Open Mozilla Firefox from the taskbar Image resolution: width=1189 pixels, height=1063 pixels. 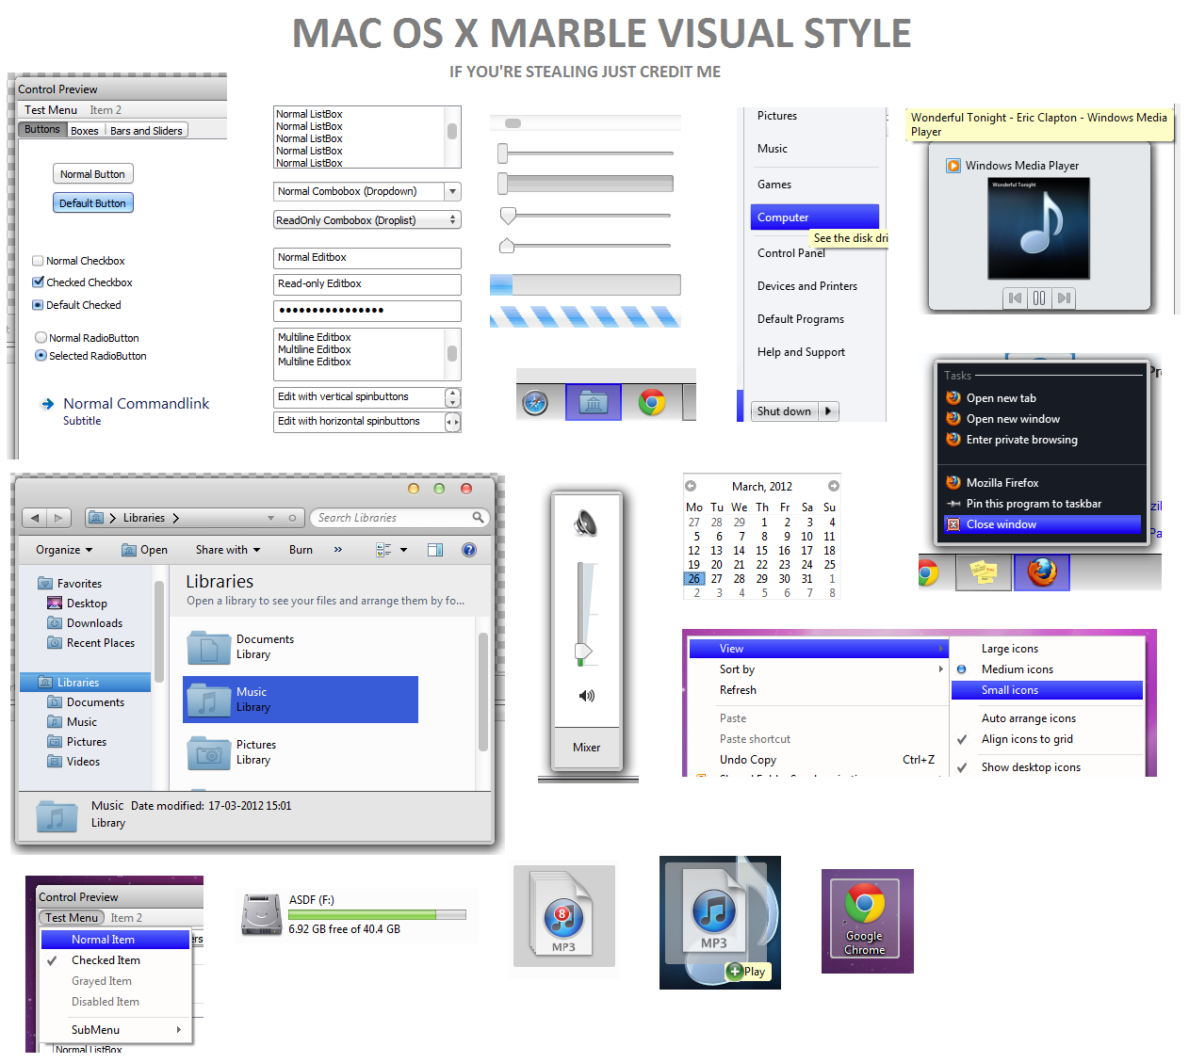1041,572
